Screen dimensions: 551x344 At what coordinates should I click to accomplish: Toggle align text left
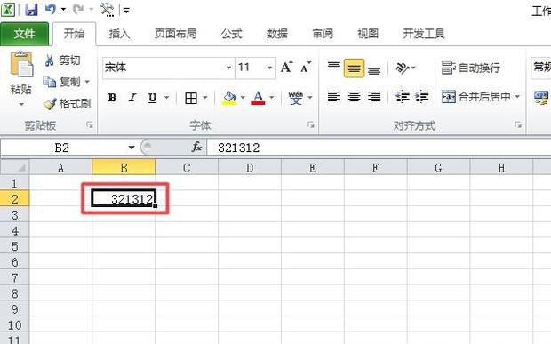point(334,96)
